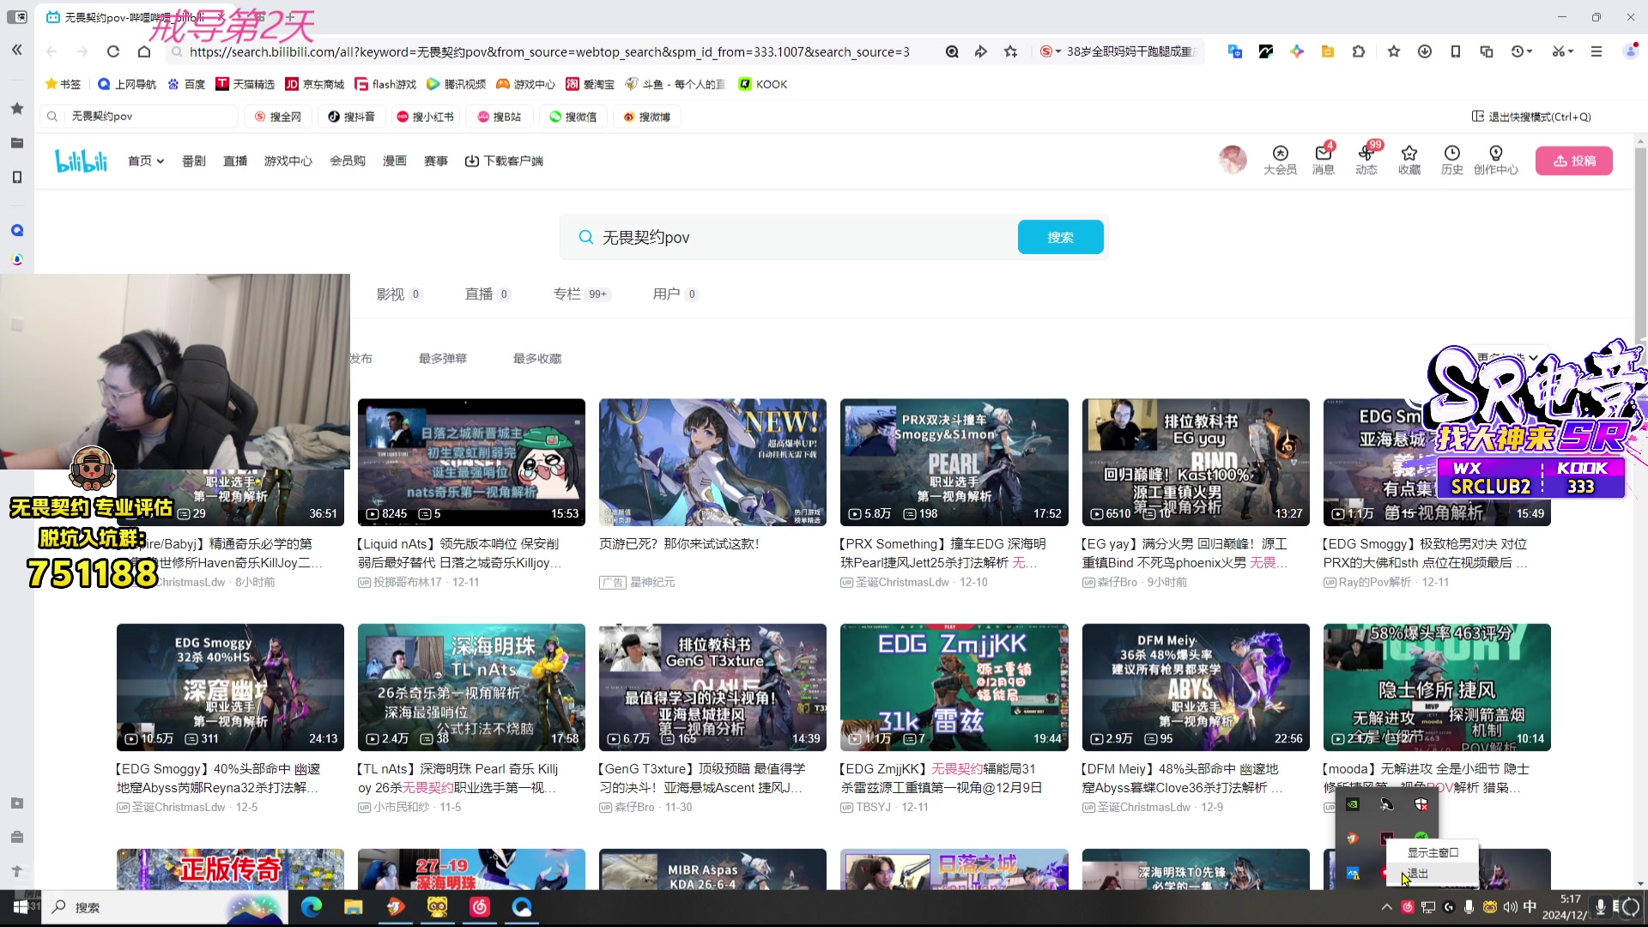Open the phone mode icon in browser toolbar
Image resolution: width=1648 pixels, height=927 pixels.
1456,51
